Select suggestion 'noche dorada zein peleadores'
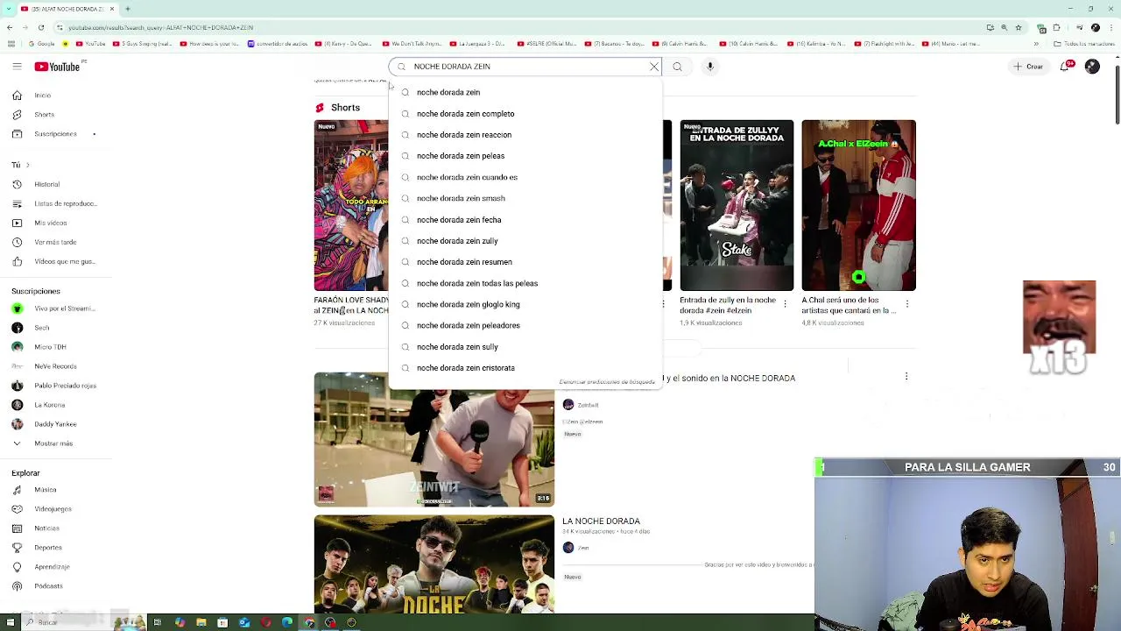Viewport: 1121px width, 631px height. point(525,325)
